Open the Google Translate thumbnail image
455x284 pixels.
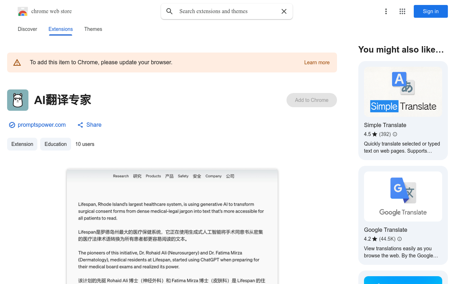pos(403,197)
